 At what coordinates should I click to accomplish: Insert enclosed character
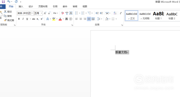(x=71, y=19)
